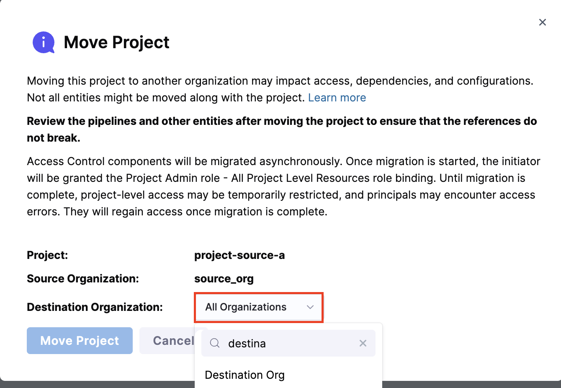Focus the organization search field containing 'destina'
The width and height of the screenshot is (561, 388).
(289, 343)
